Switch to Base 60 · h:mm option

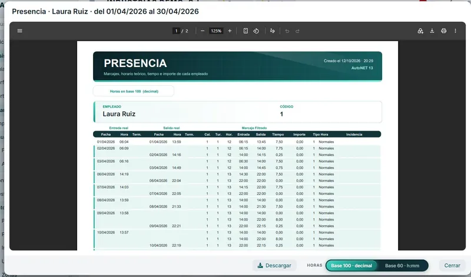click(402, 266)
